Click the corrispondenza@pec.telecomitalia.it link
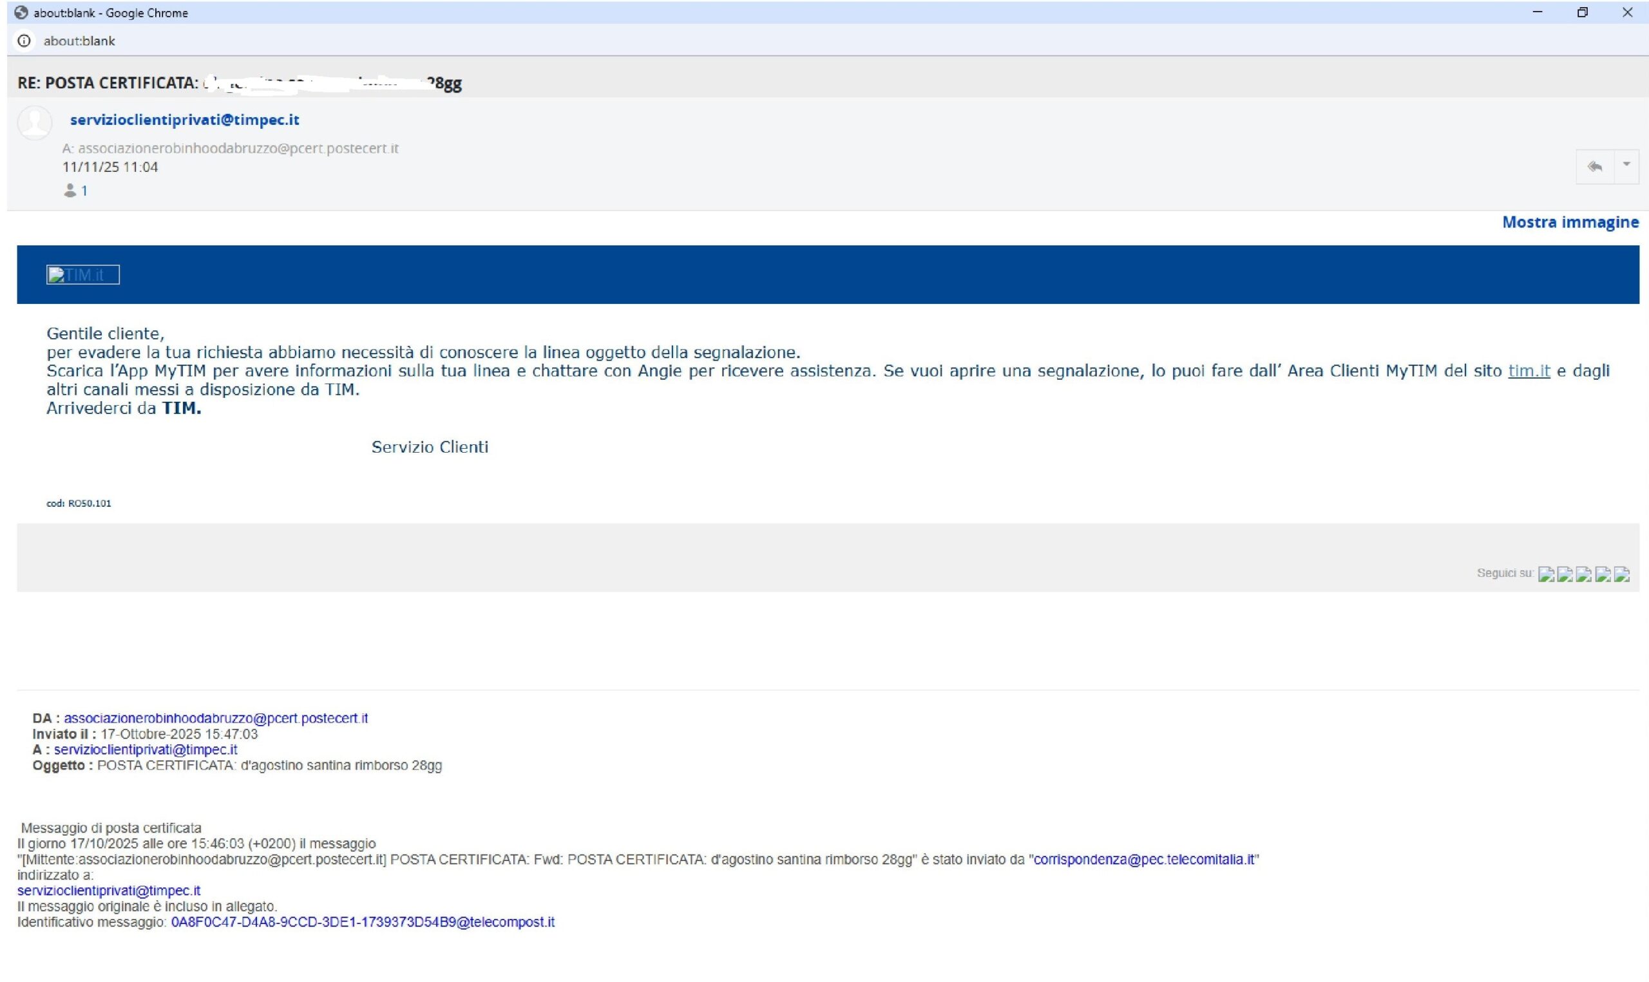 (1143, 859)
